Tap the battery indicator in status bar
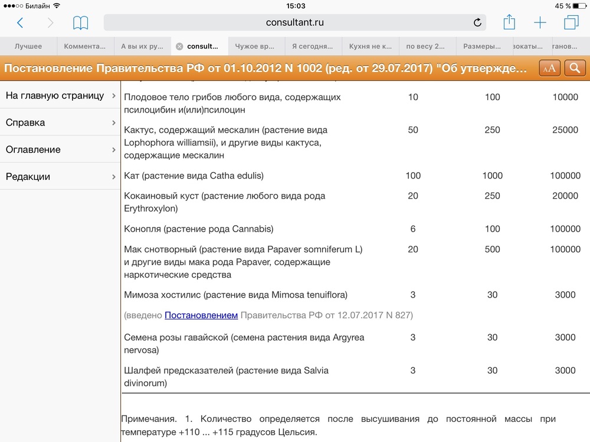The image size is (590, 442). coord(579,6)
